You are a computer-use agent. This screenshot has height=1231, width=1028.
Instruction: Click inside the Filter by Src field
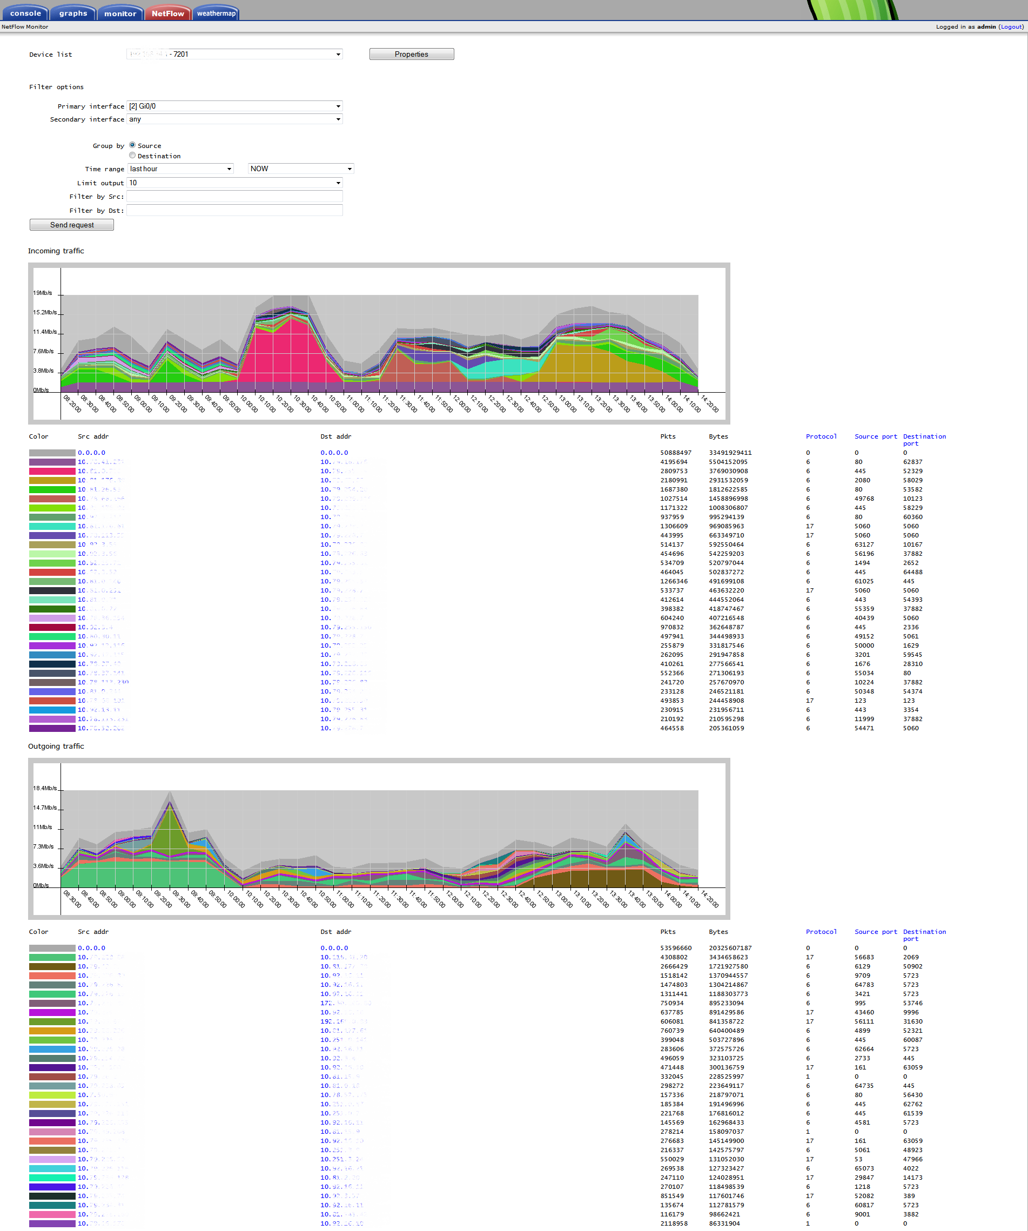tap(234, 197)
